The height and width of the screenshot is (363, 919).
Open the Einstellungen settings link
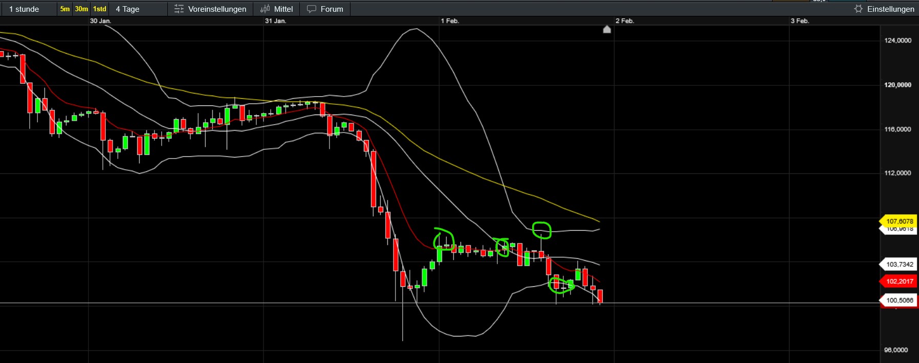(890, 9)
